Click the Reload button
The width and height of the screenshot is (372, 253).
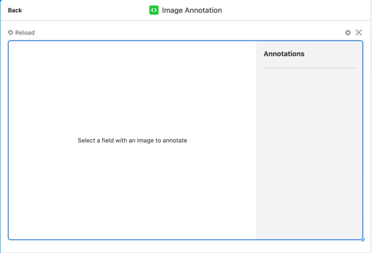click(21, 32)
